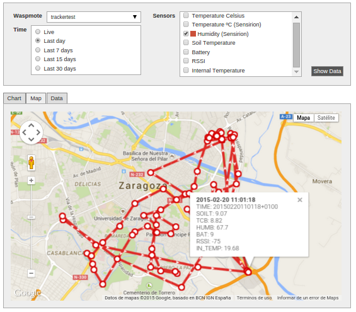Switch to the Map tab

click(36, 98)
